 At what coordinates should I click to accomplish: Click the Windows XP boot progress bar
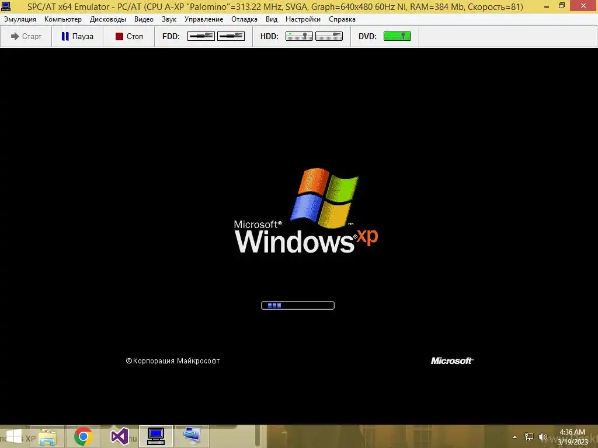(298, 305)
